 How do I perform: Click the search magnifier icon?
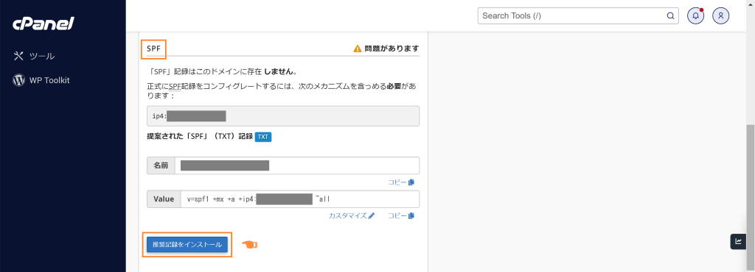pos(670,16)
